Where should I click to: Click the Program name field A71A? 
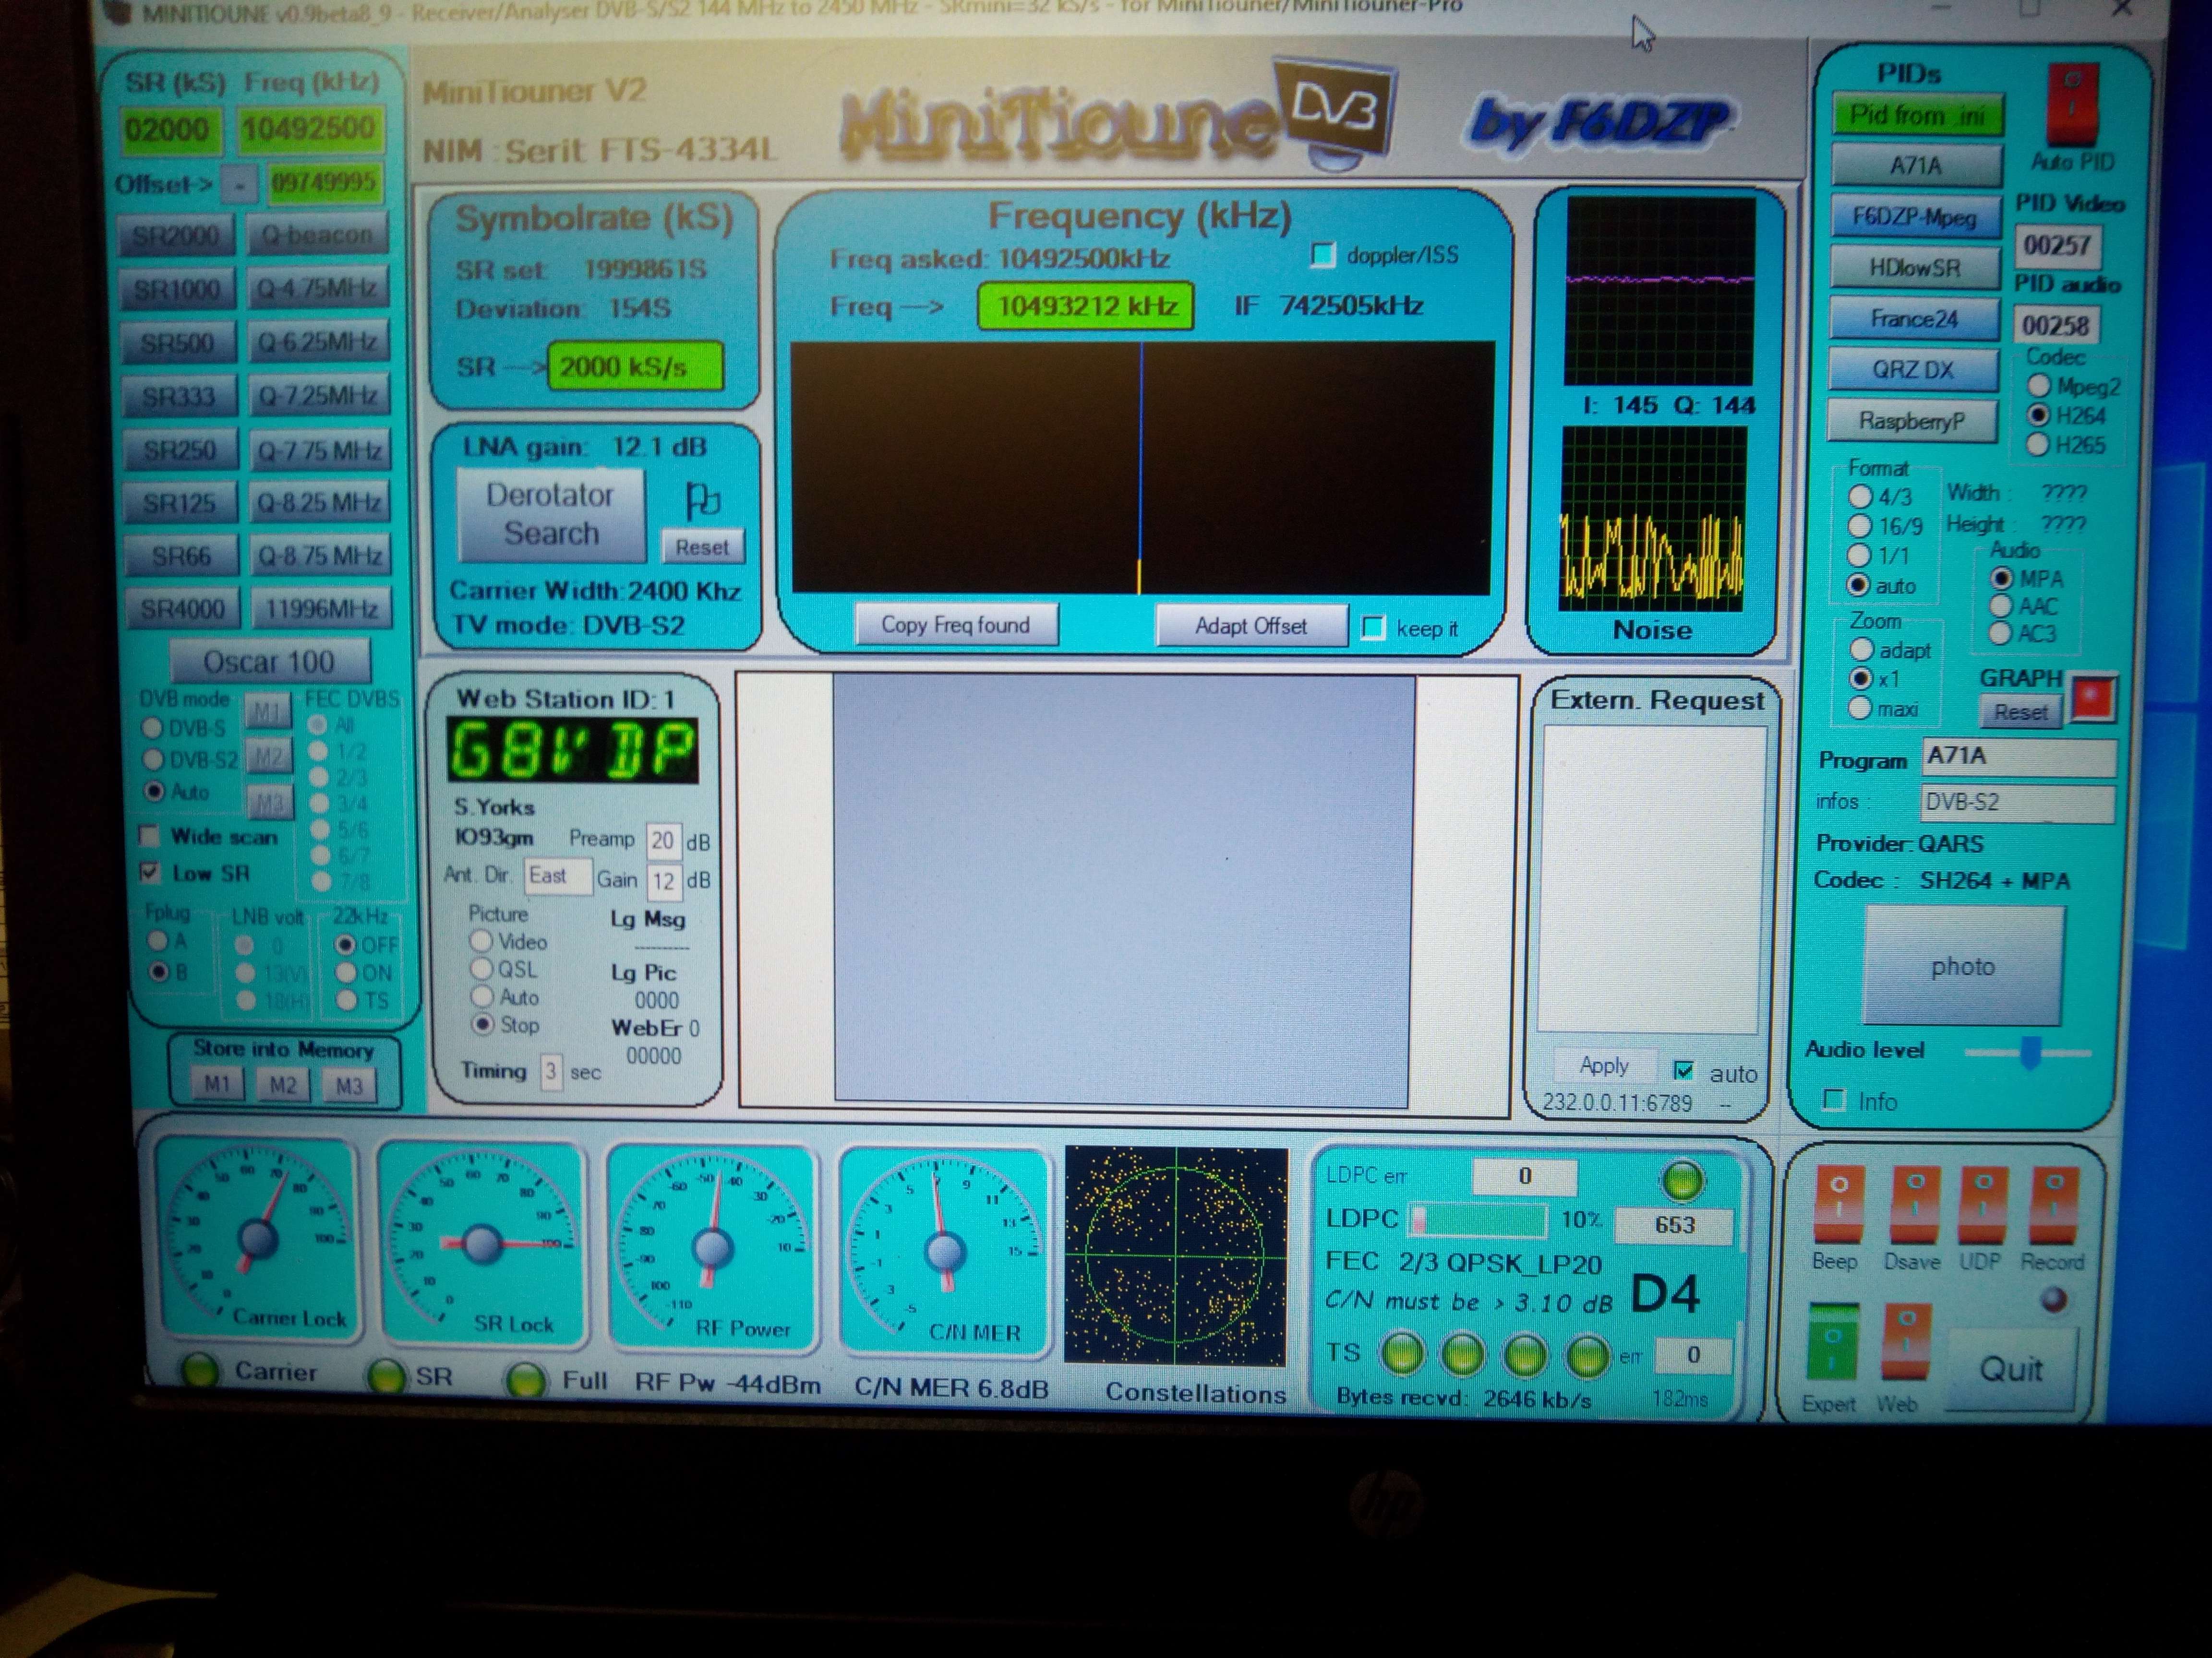click(2018, 757)
